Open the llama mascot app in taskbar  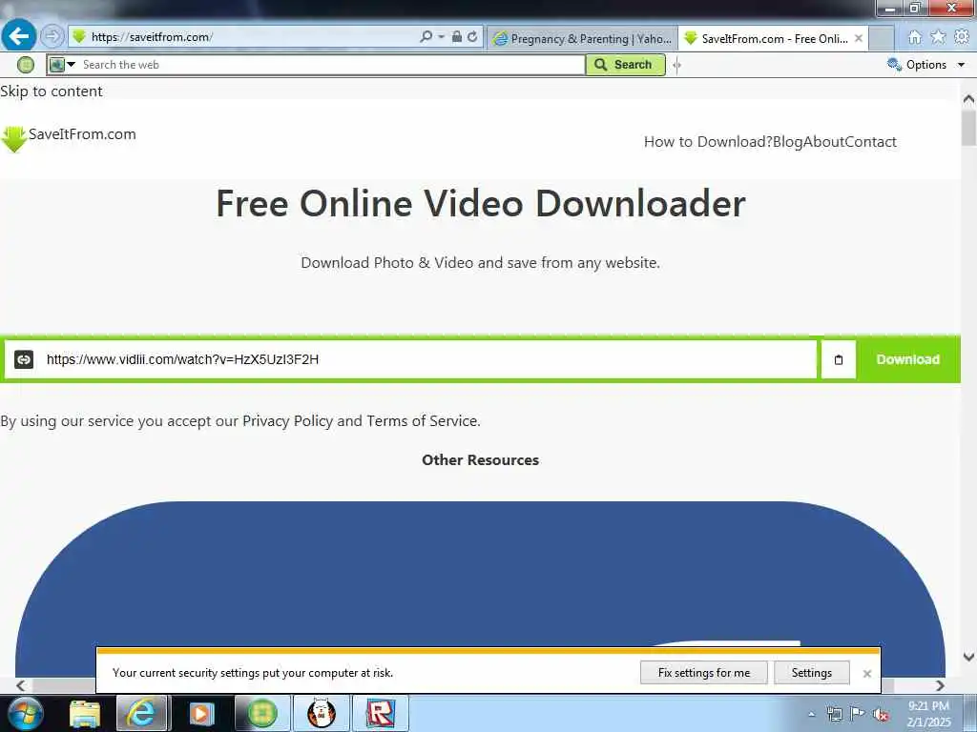(322, 713)
